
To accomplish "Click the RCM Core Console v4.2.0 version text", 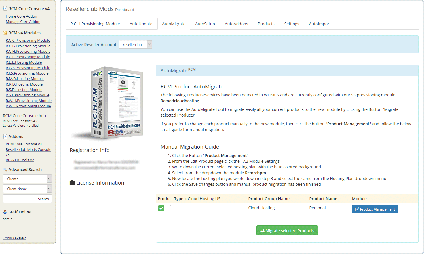I will [22, 121].
